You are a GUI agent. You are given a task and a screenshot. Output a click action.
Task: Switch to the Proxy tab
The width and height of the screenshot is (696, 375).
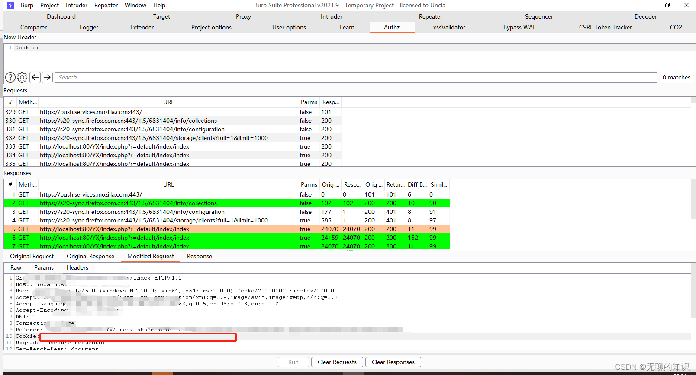(x=243, y=16)
